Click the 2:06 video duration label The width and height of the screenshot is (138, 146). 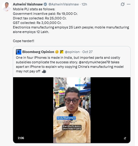pyautogui.click(x=21, y=138)
